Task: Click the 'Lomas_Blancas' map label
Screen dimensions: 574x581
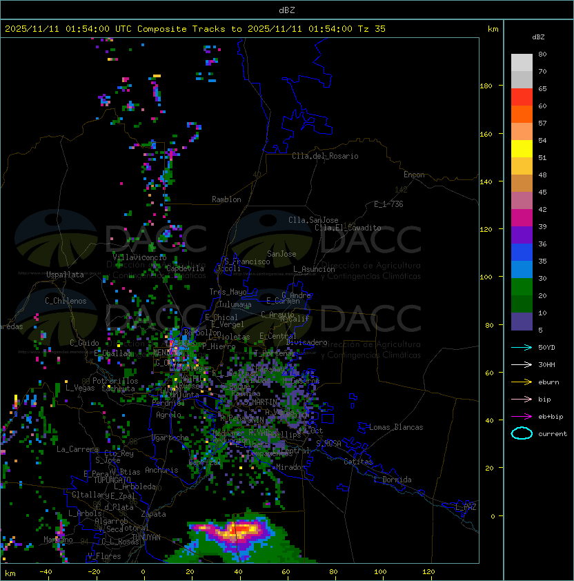Action: 396,427
